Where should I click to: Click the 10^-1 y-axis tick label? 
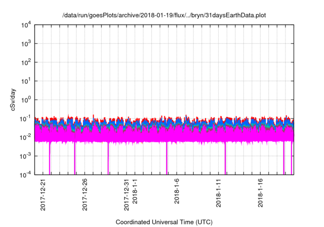tap(26, 119)
